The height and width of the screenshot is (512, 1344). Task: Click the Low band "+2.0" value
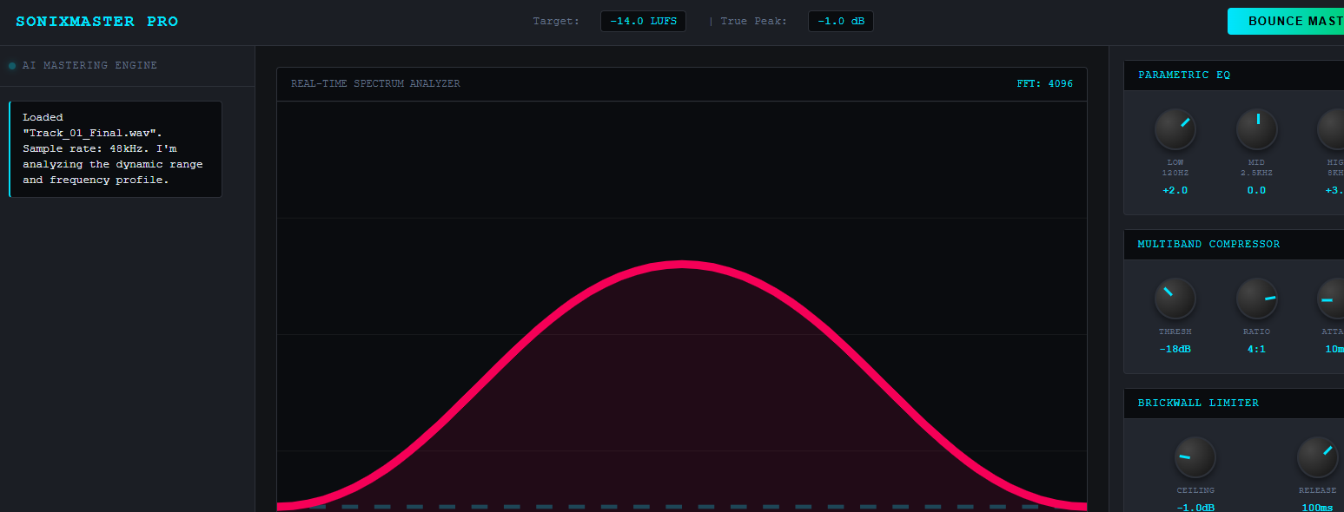(1175, 191)
